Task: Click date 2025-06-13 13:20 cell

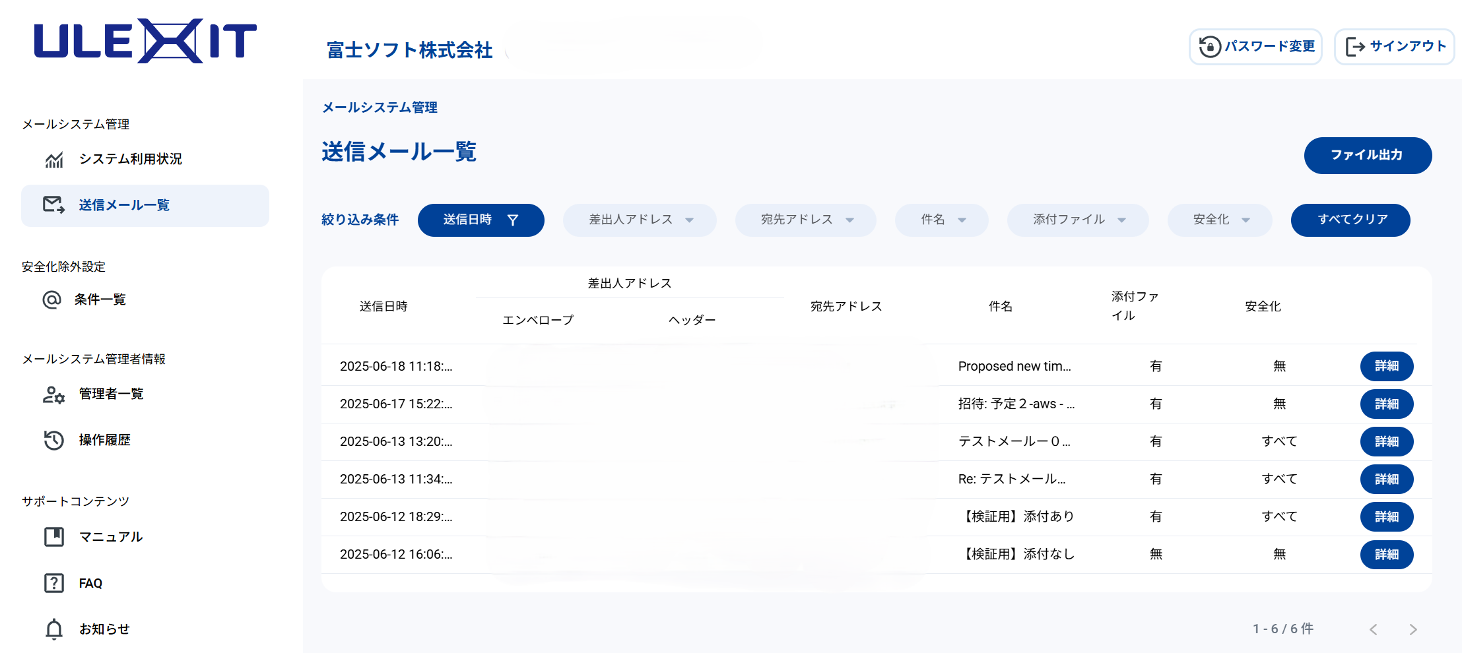Action: [x=396, y=441]
